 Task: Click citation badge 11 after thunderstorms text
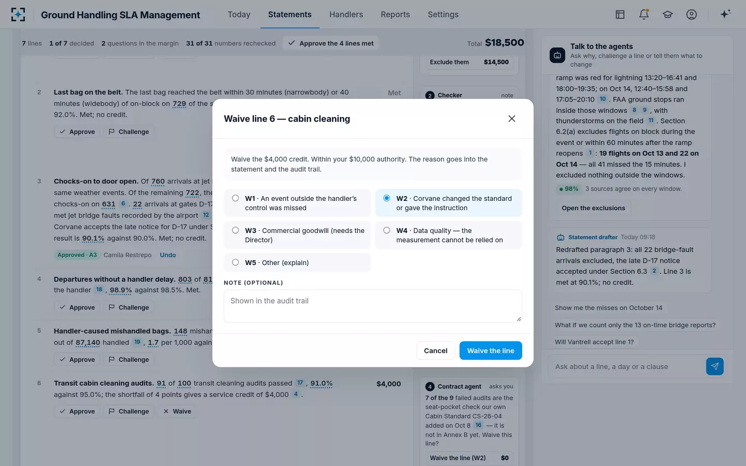click(x=651, y=121)
